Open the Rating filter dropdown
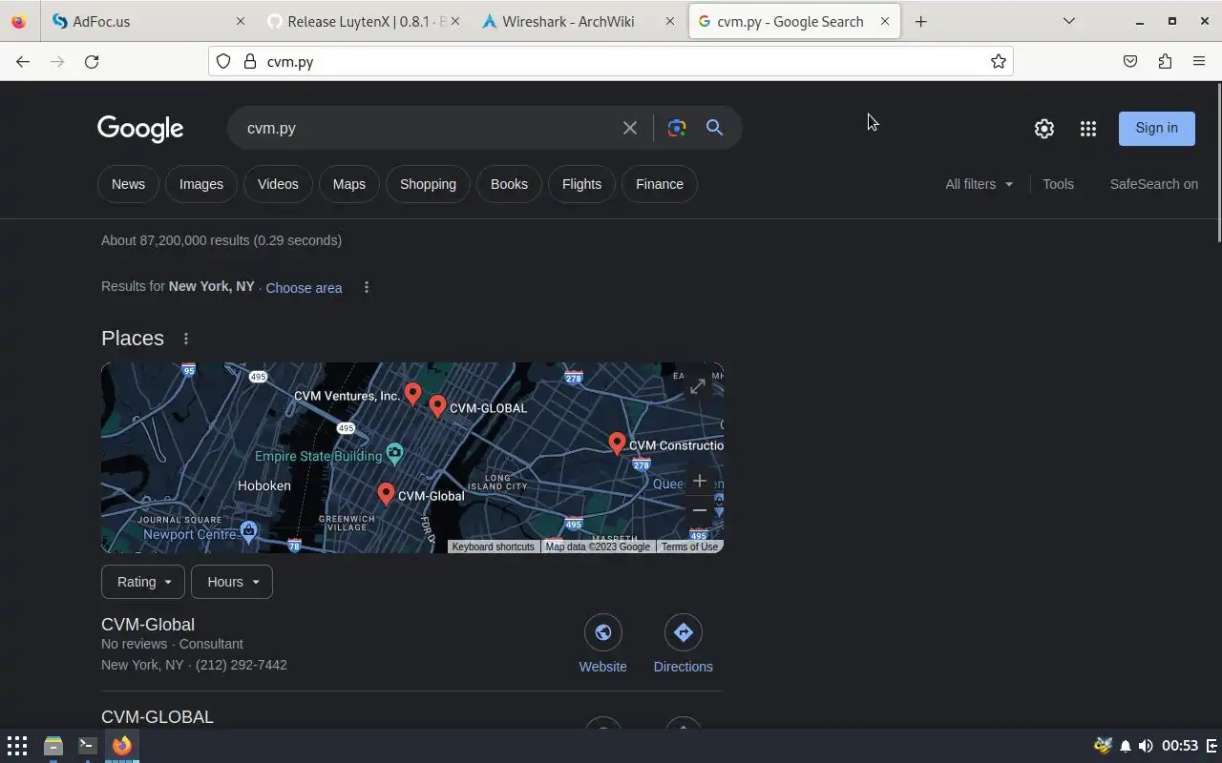 [x=143, y=582]
